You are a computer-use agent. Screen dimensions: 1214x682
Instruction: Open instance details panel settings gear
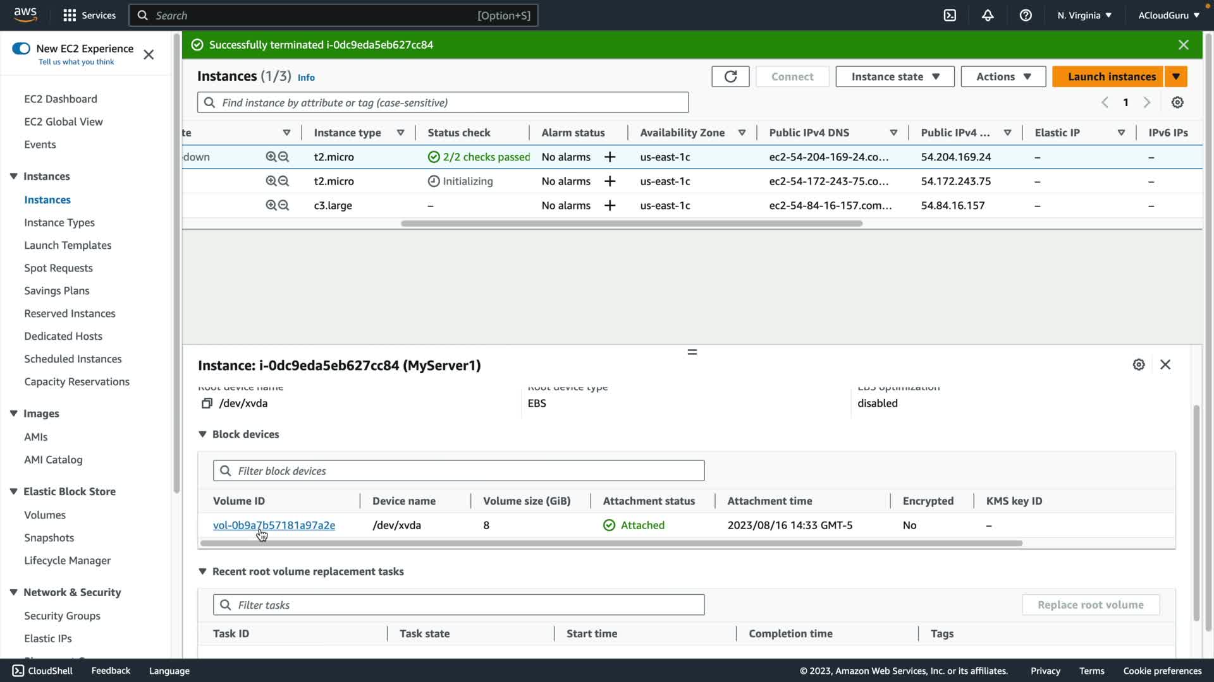[x=1139, y=365]
